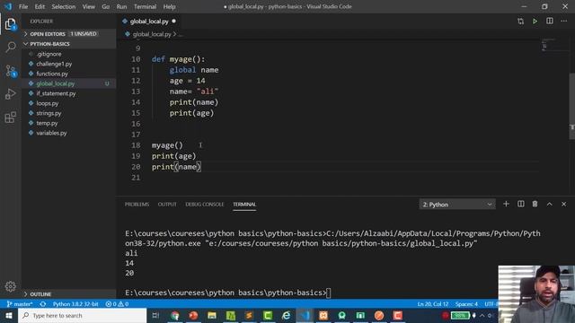Open Source Control view in activity bar
This screenshot has height=323, width=575.
pos(10,71)
